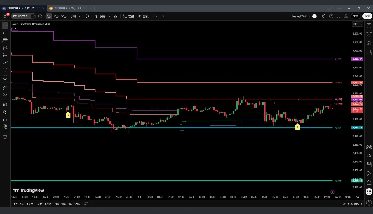Open the watchlist panel icon
This screenshot has height=214, width=373.
[x=369, y=25]
